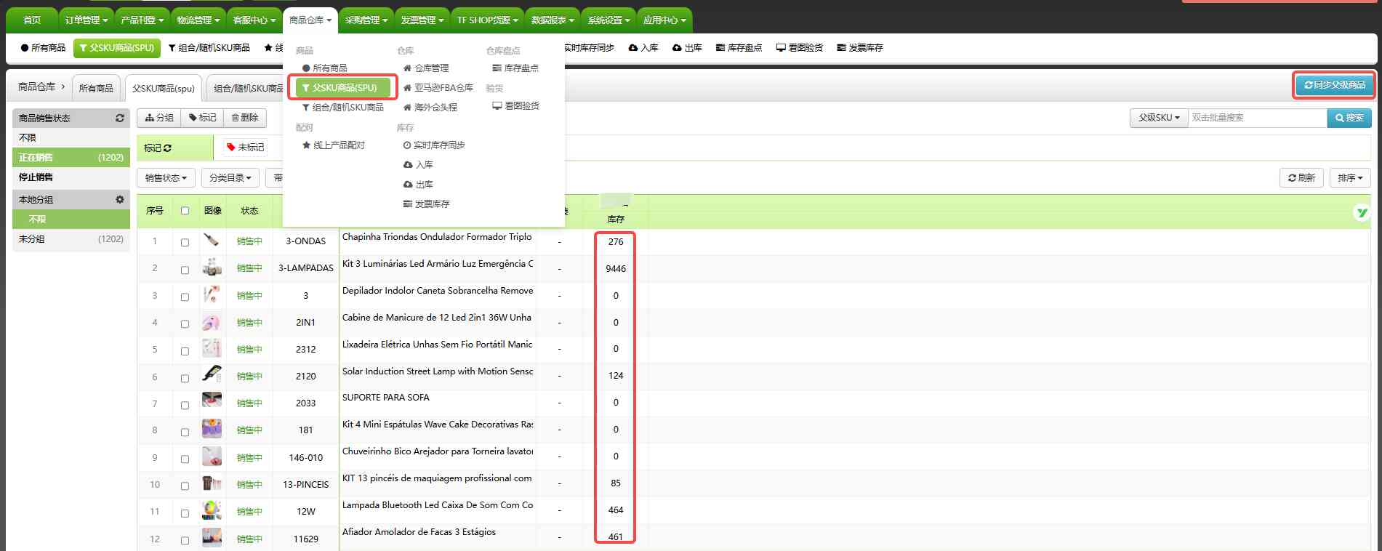Tick the checkbox for row 2312
This screenshot has width=1382, height=551.
pyautogui.click(x=185, y=350)
